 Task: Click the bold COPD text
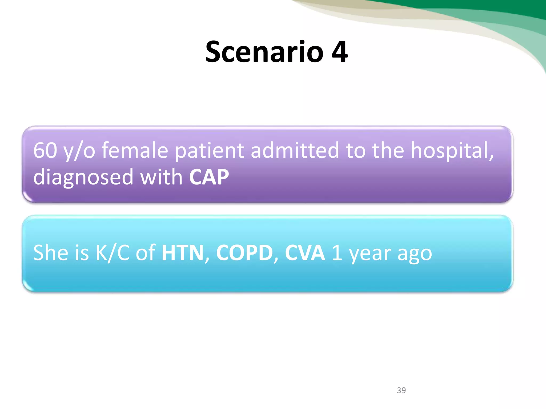pyautogui.click(x=244, y=253)
